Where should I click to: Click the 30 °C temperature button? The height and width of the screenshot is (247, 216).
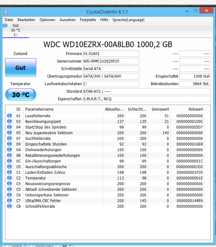pos(21,95)
